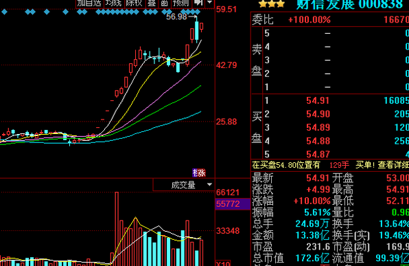Screen dimensions: 409x266
Task: Click the 231.6 市盈 value
Action: click(x=318, y=247)
